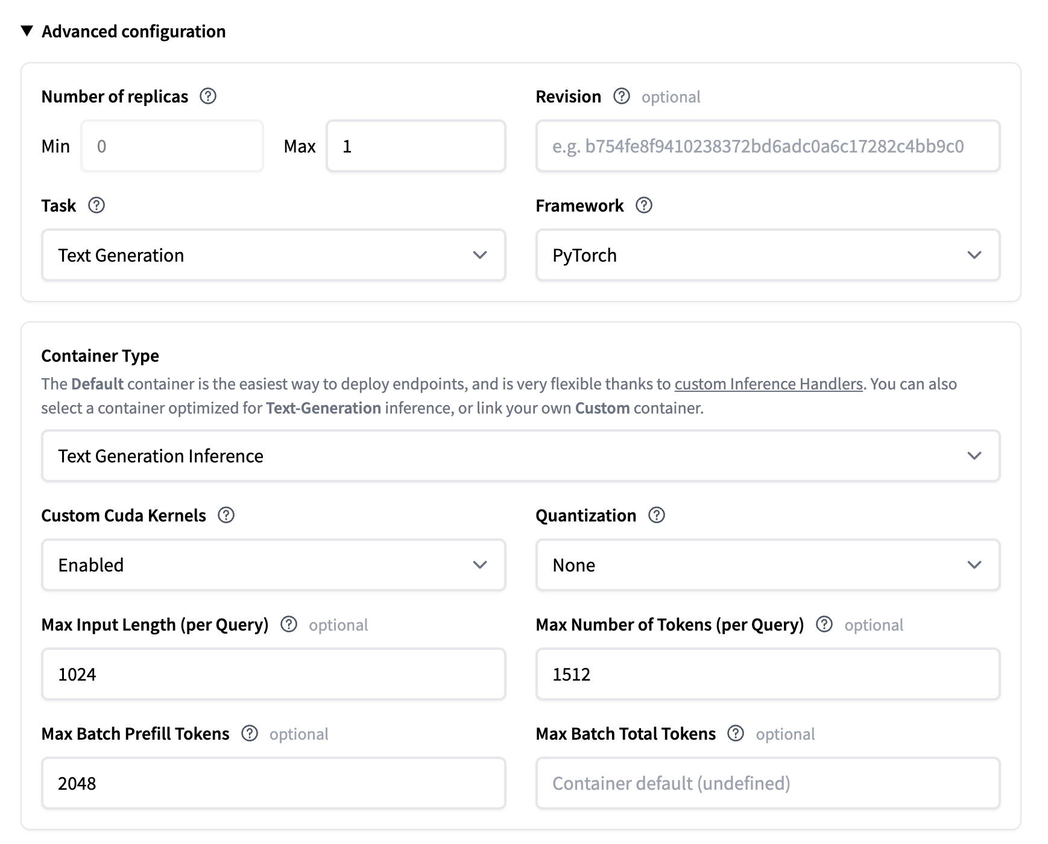Open the Task dropdown showing Text Generation
The width and height of the screenshot is (1048, 844).
coord(273,255)
